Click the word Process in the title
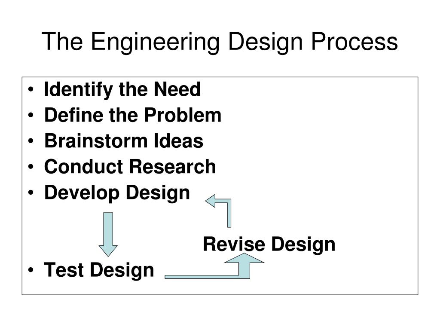 tap(354, 42)
